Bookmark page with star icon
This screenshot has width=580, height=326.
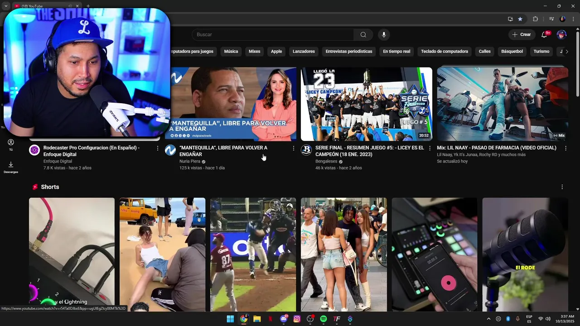click(520, 19)
